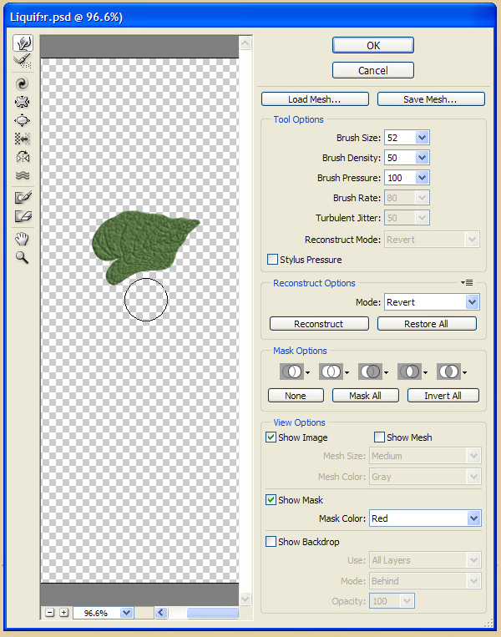Switch to the Hand tool
The height and width of the screenshot is (637, 501).
(23, 240)
